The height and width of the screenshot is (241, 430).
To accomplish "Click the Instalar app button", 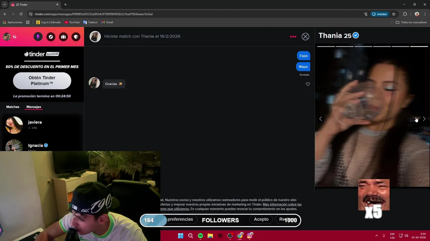I will 380,14.
